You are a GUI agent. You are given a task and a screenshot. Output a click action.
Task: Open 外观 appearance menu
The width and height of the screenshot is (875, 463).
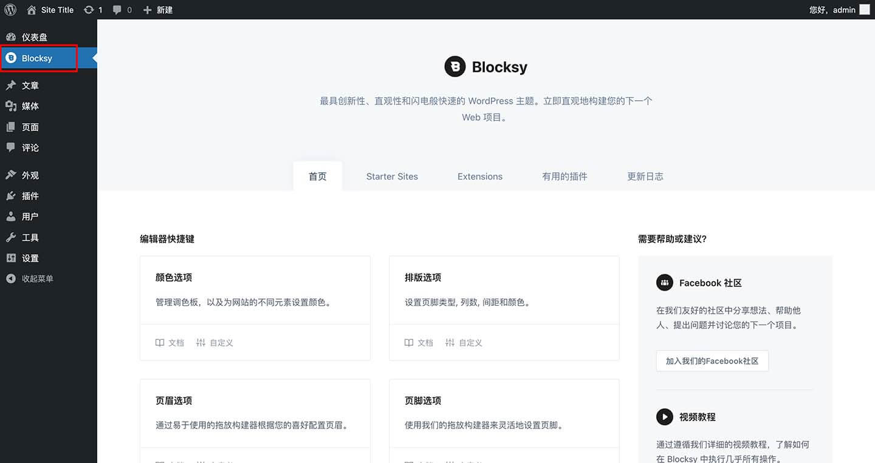pyautogui.click(x=49, y=175)
